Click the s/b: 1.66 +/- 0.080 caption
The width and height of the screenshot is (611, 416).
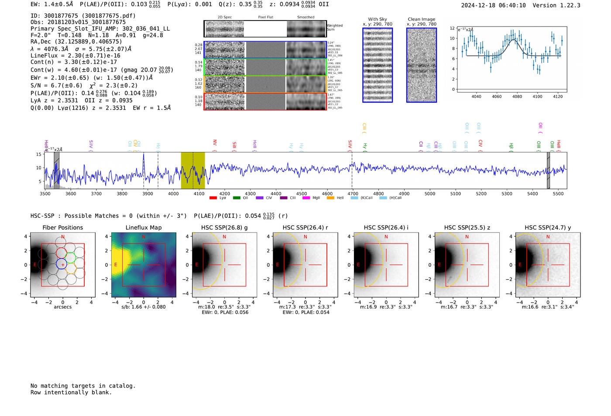tap(144, 307)
